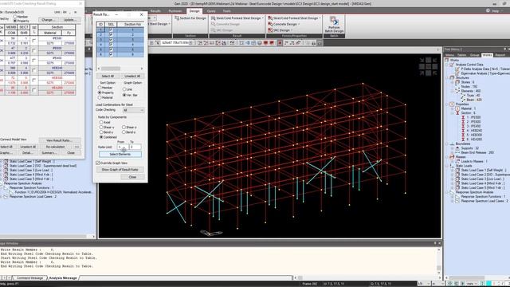510x287 pixels.
Task: Click Section for Design in ribbon
Action: coord(190,18)
